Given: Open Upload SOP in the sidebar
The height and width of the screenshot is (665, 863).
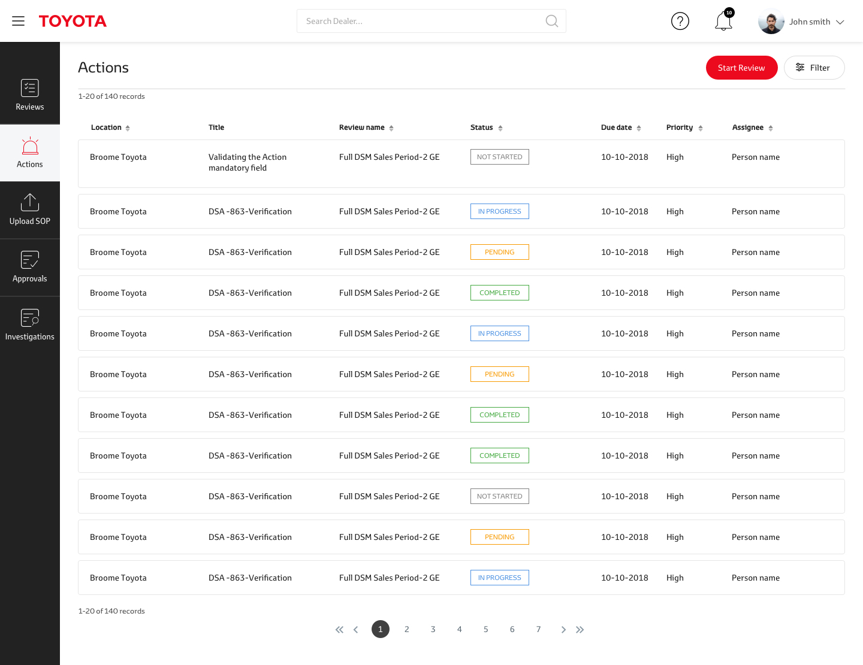Looking at the screenshot, I should coord(30,209).
